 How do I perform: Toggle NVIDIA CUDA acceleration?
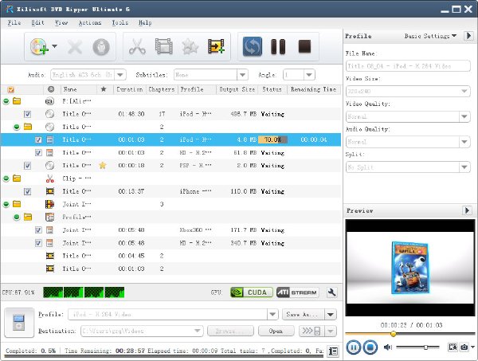(252, 292)
